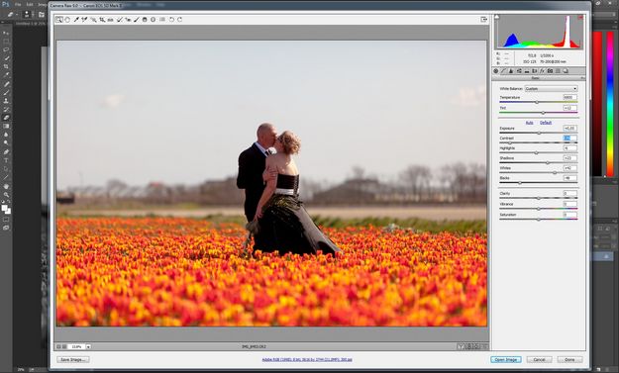Click the Rotate image counterclockwise icon

(171, 20)
